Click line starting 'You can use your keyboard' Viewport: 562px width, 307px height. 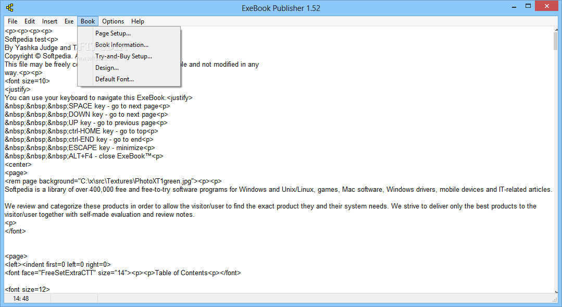point(98,97)
